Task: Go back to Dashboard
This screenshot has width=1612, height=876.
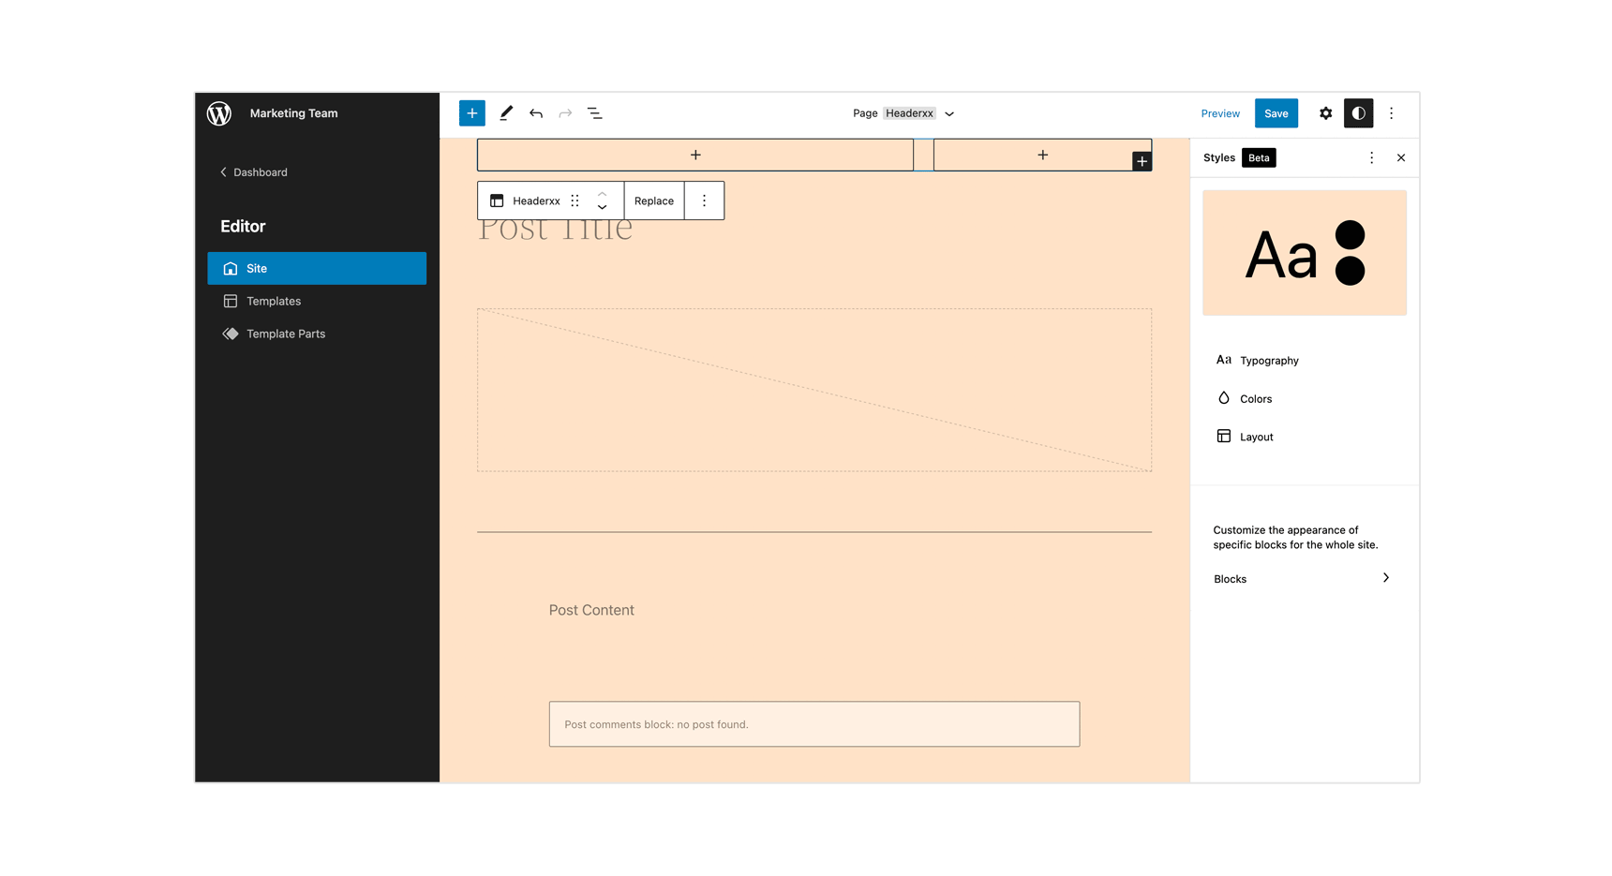Action: pyautogui.click(x=254, y=172)
